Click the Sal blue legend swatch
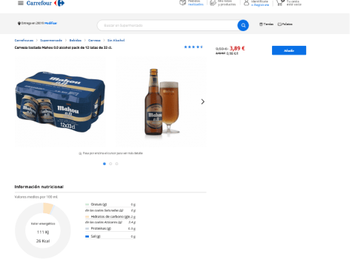Image resolution: width=352 pixels, height=271 pixels. [x=87, y=236]
